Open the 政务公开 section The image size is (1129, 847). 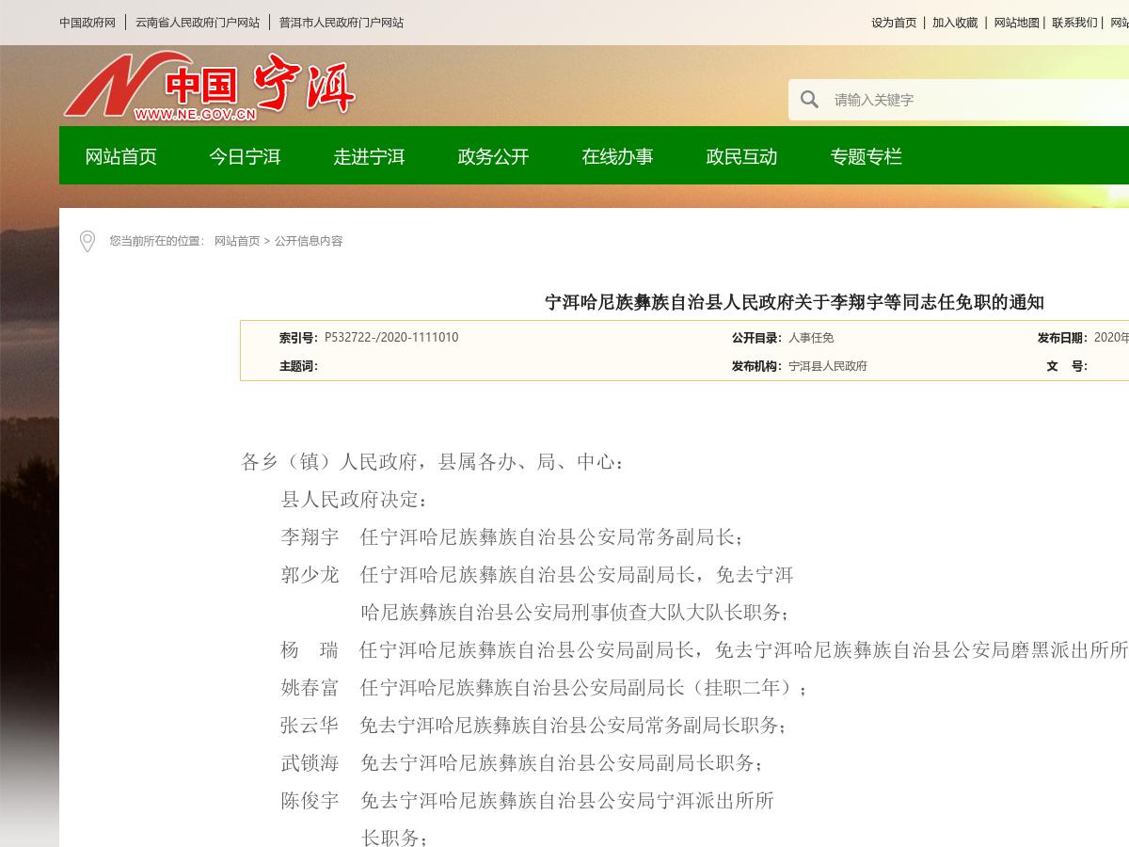(x=493, y=156)
